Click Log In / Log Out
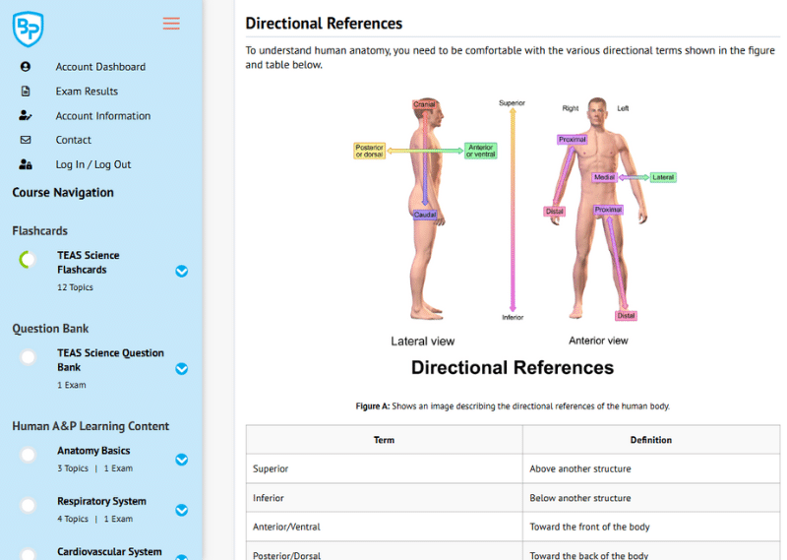Screen dimensions: 787x560 tap(93, 164)
